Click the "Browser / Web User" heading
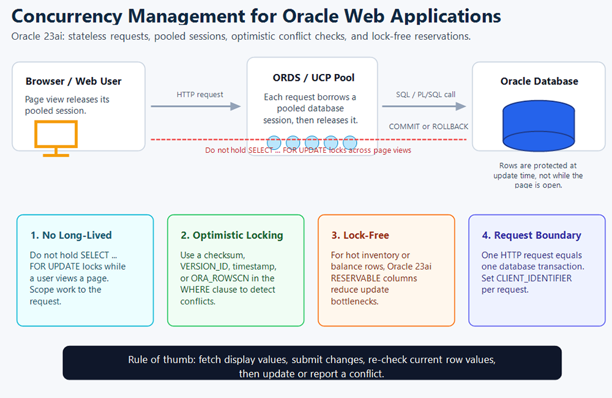This screenshot has width=612, height=398. coord(73,81)
